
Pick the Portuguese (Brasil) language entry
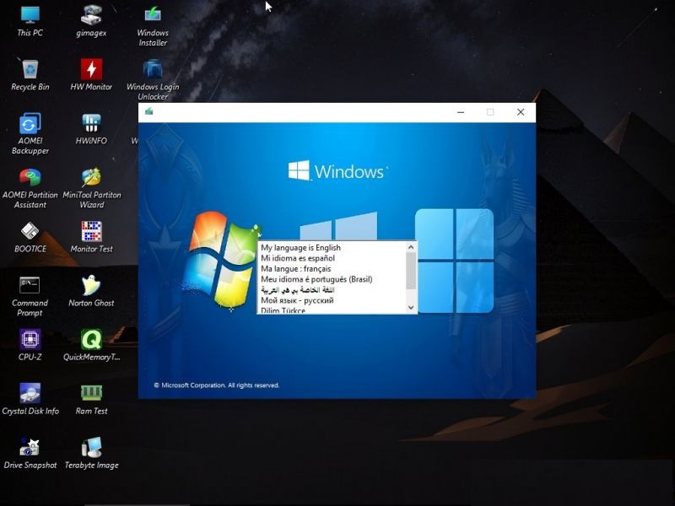pos(316,279)
